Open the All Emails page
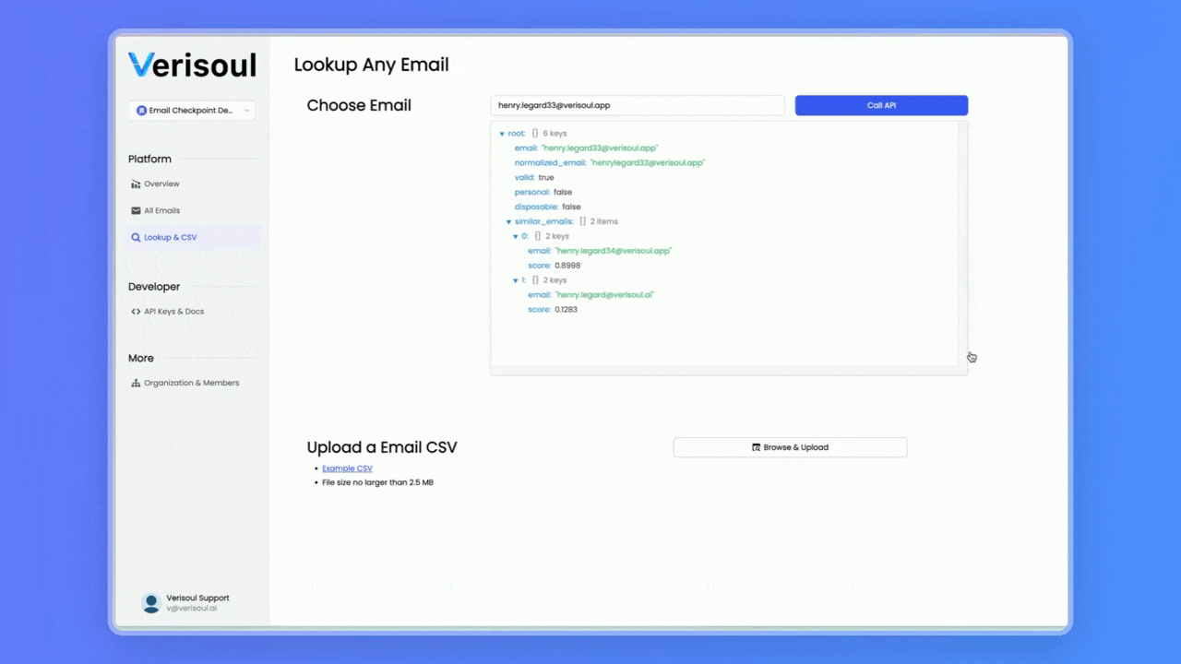1181x664 pixels. [161, 211]
